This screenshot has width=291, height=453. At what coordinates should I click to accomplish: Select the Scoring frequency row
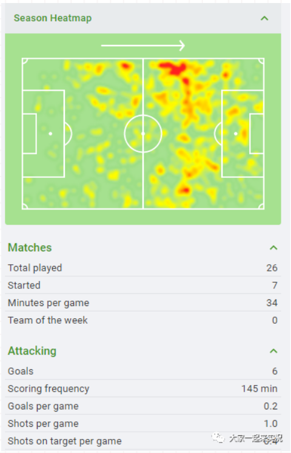pos(142,389)
